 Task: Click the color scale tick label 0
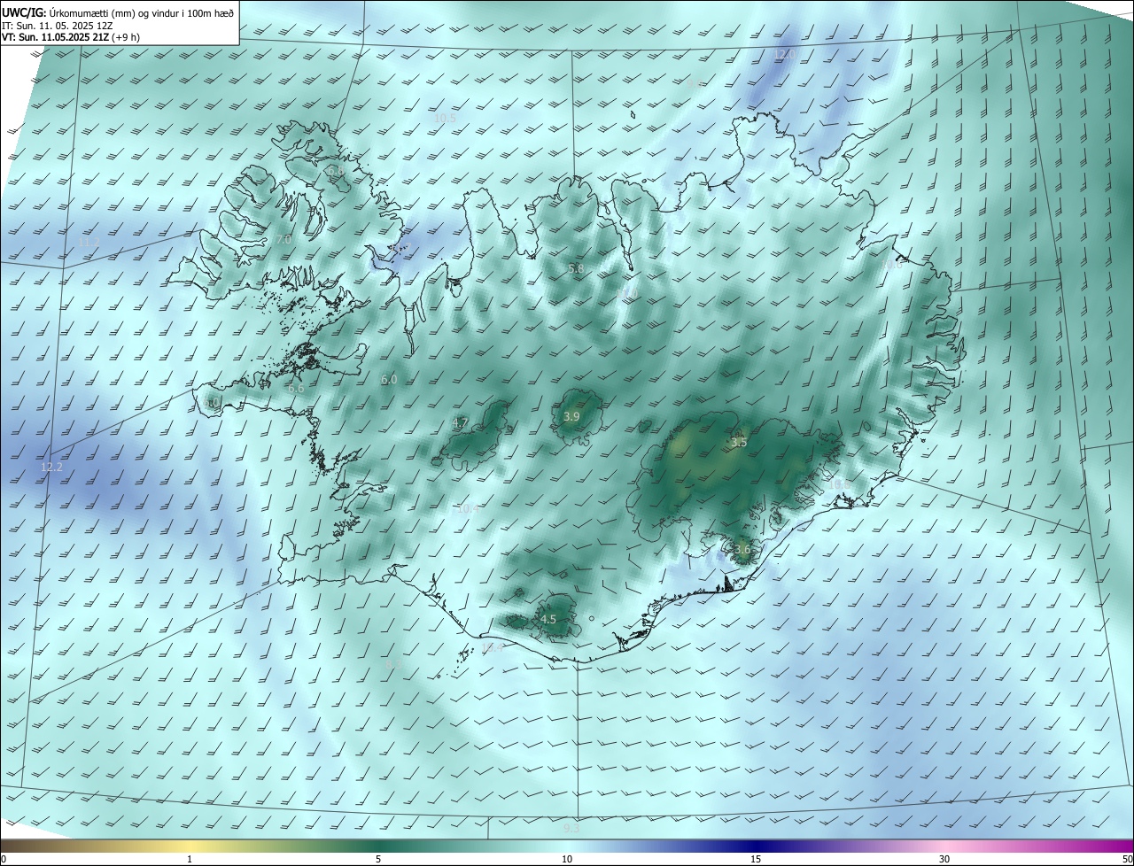tap(4, 859)
